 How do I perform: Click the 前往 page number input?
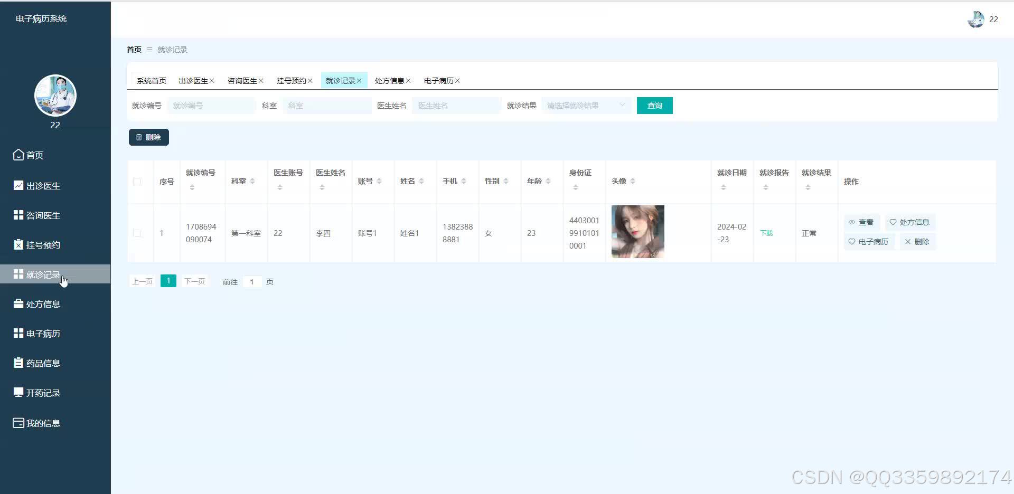(x=252, y=282)
